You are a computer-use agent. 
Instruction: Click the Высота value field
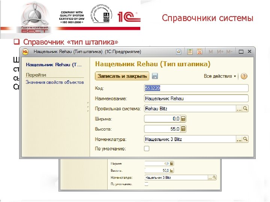click(x=162, y=129)
